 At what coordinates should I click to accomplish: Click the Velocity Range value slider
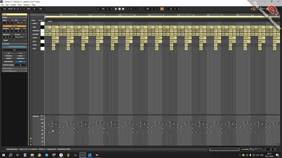[20, 65]
